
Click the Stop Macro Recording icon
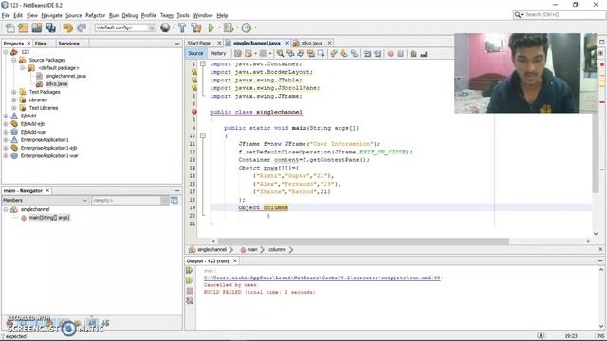pos(400,54)
